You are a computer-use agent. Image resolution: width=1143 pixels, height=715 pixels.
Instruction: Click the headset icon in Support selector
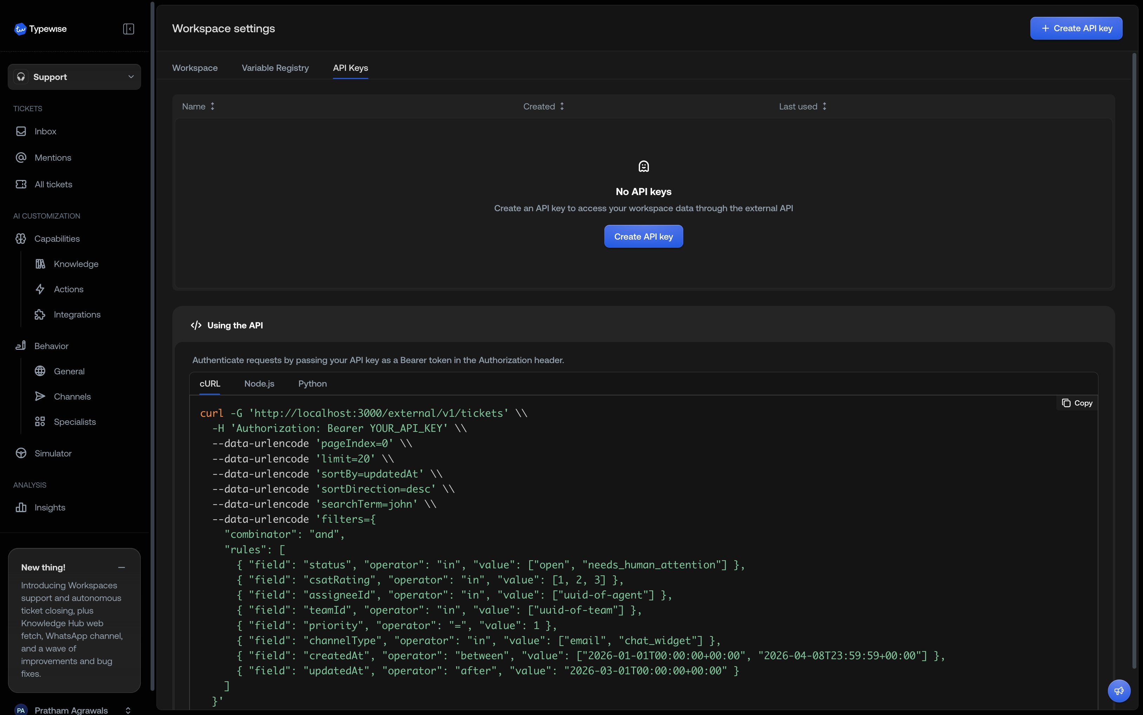point(21,76)
